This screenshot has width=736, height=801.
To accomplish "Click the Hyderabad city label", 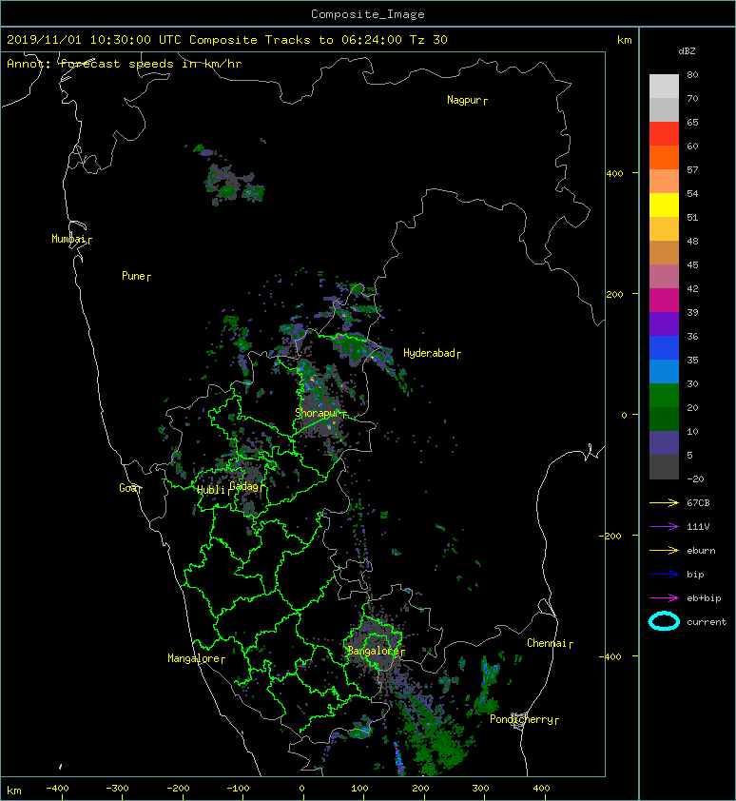I will click(x=429, y=353).
